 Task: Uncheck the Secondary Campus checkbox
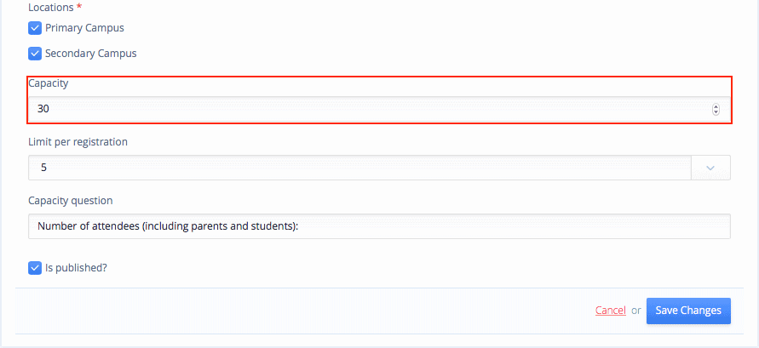pos(35,54)
